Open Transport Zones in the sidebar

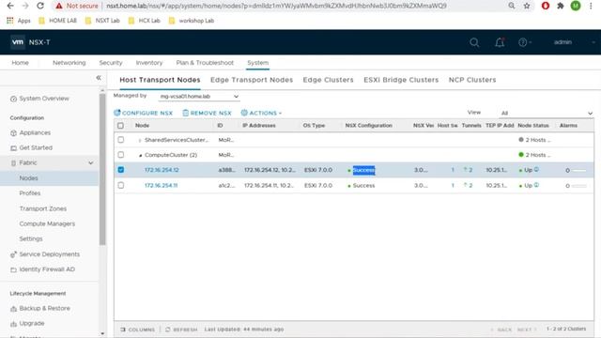(x=43, y=208)
